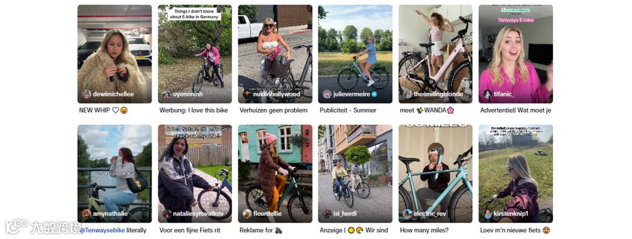Image resolution: width=632 pixels, height=239 pixels.
Task: Open thesmilingblonde avatar icon
Action: click(x=407, y=94)
